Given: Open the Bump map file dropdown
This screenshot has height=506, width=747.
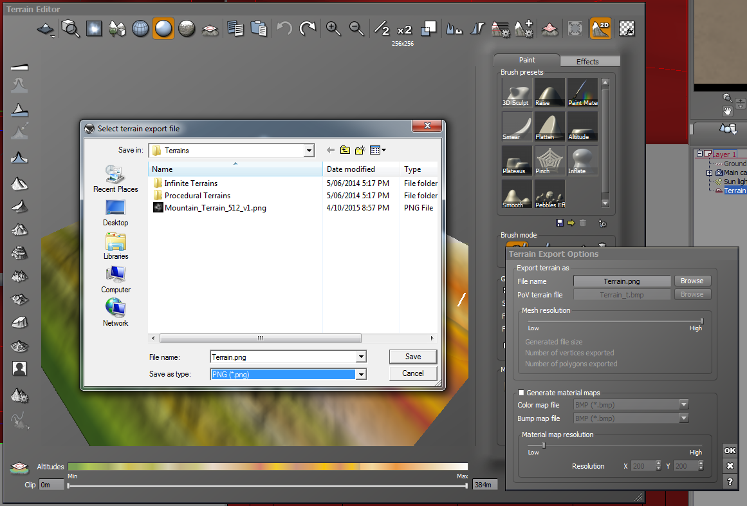Looking at the screenshot, I should (684, 418).
